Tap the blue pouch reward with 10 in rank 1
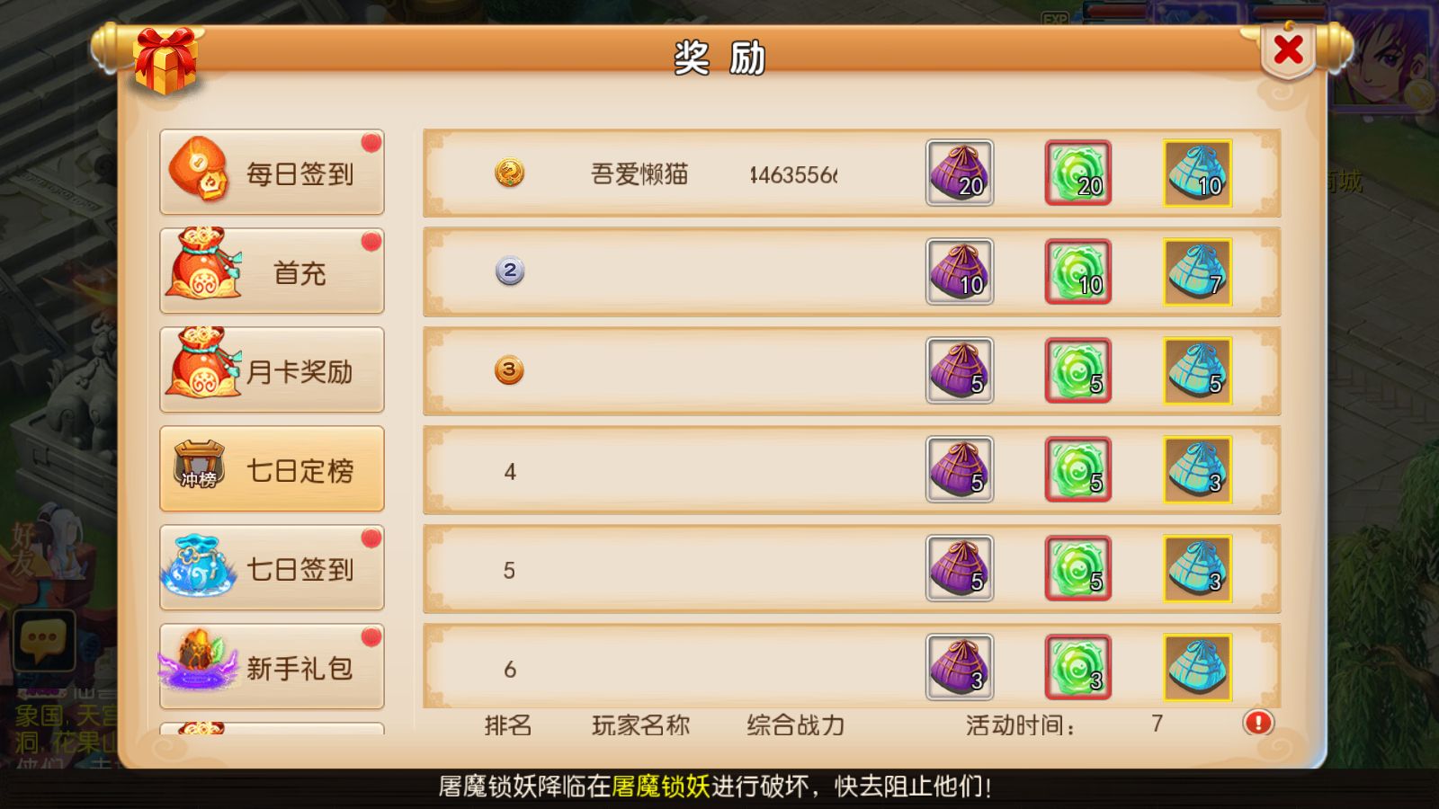 pos(1197,173)
